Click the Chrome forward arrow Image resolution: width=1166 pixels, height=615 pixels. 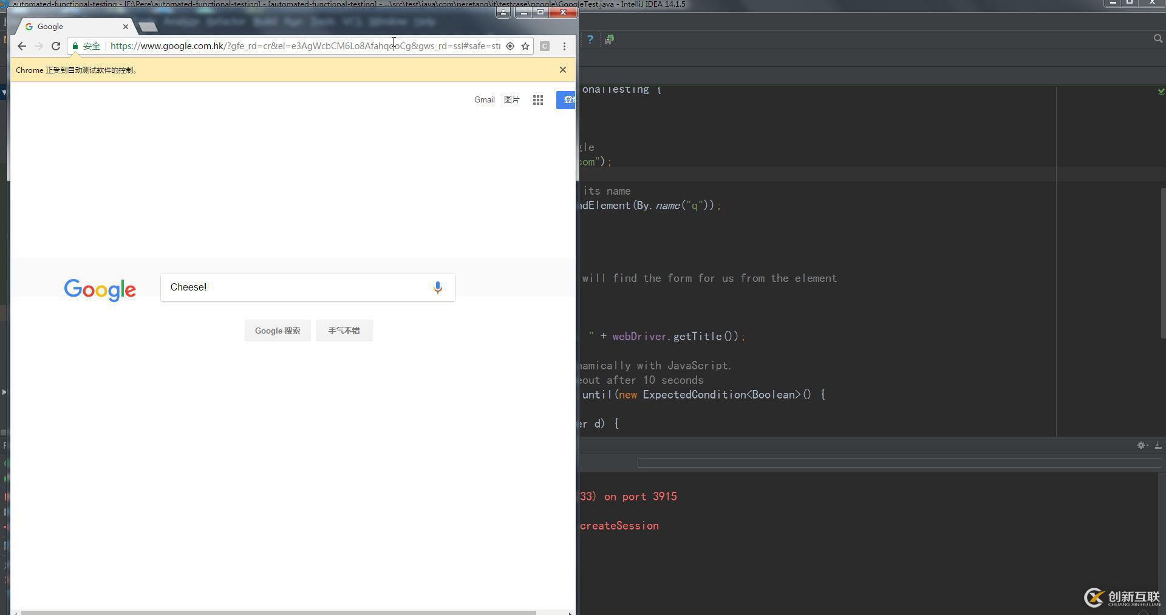39,46
